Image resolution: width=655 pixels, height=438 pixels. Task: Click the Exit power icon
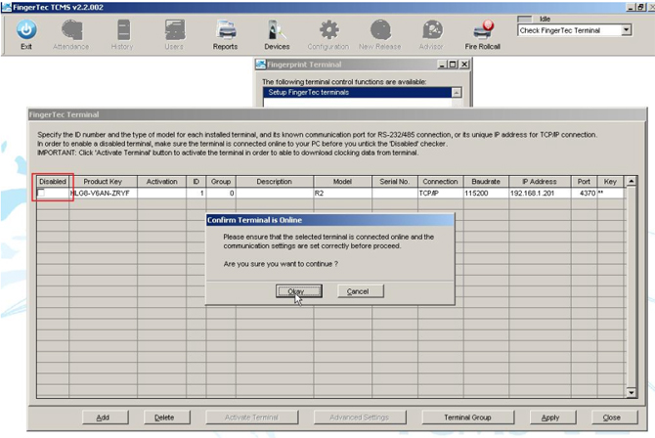(x=26, y=30)
